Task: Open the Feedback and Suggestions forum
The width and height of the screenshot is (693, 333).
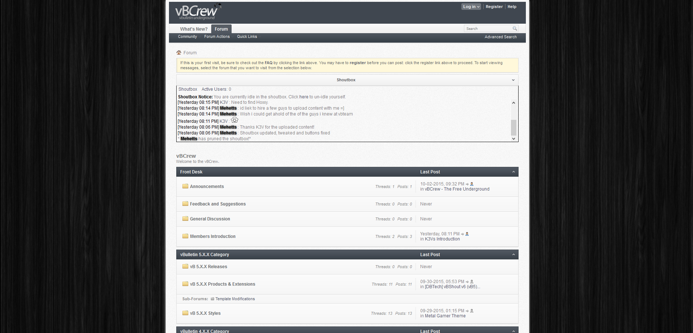Action: (x=218, y=204)
